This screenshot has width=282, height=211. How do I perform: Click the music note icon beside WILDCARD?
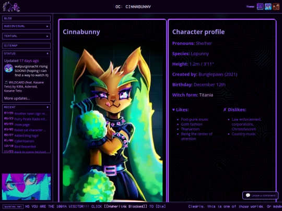[6, 82]
